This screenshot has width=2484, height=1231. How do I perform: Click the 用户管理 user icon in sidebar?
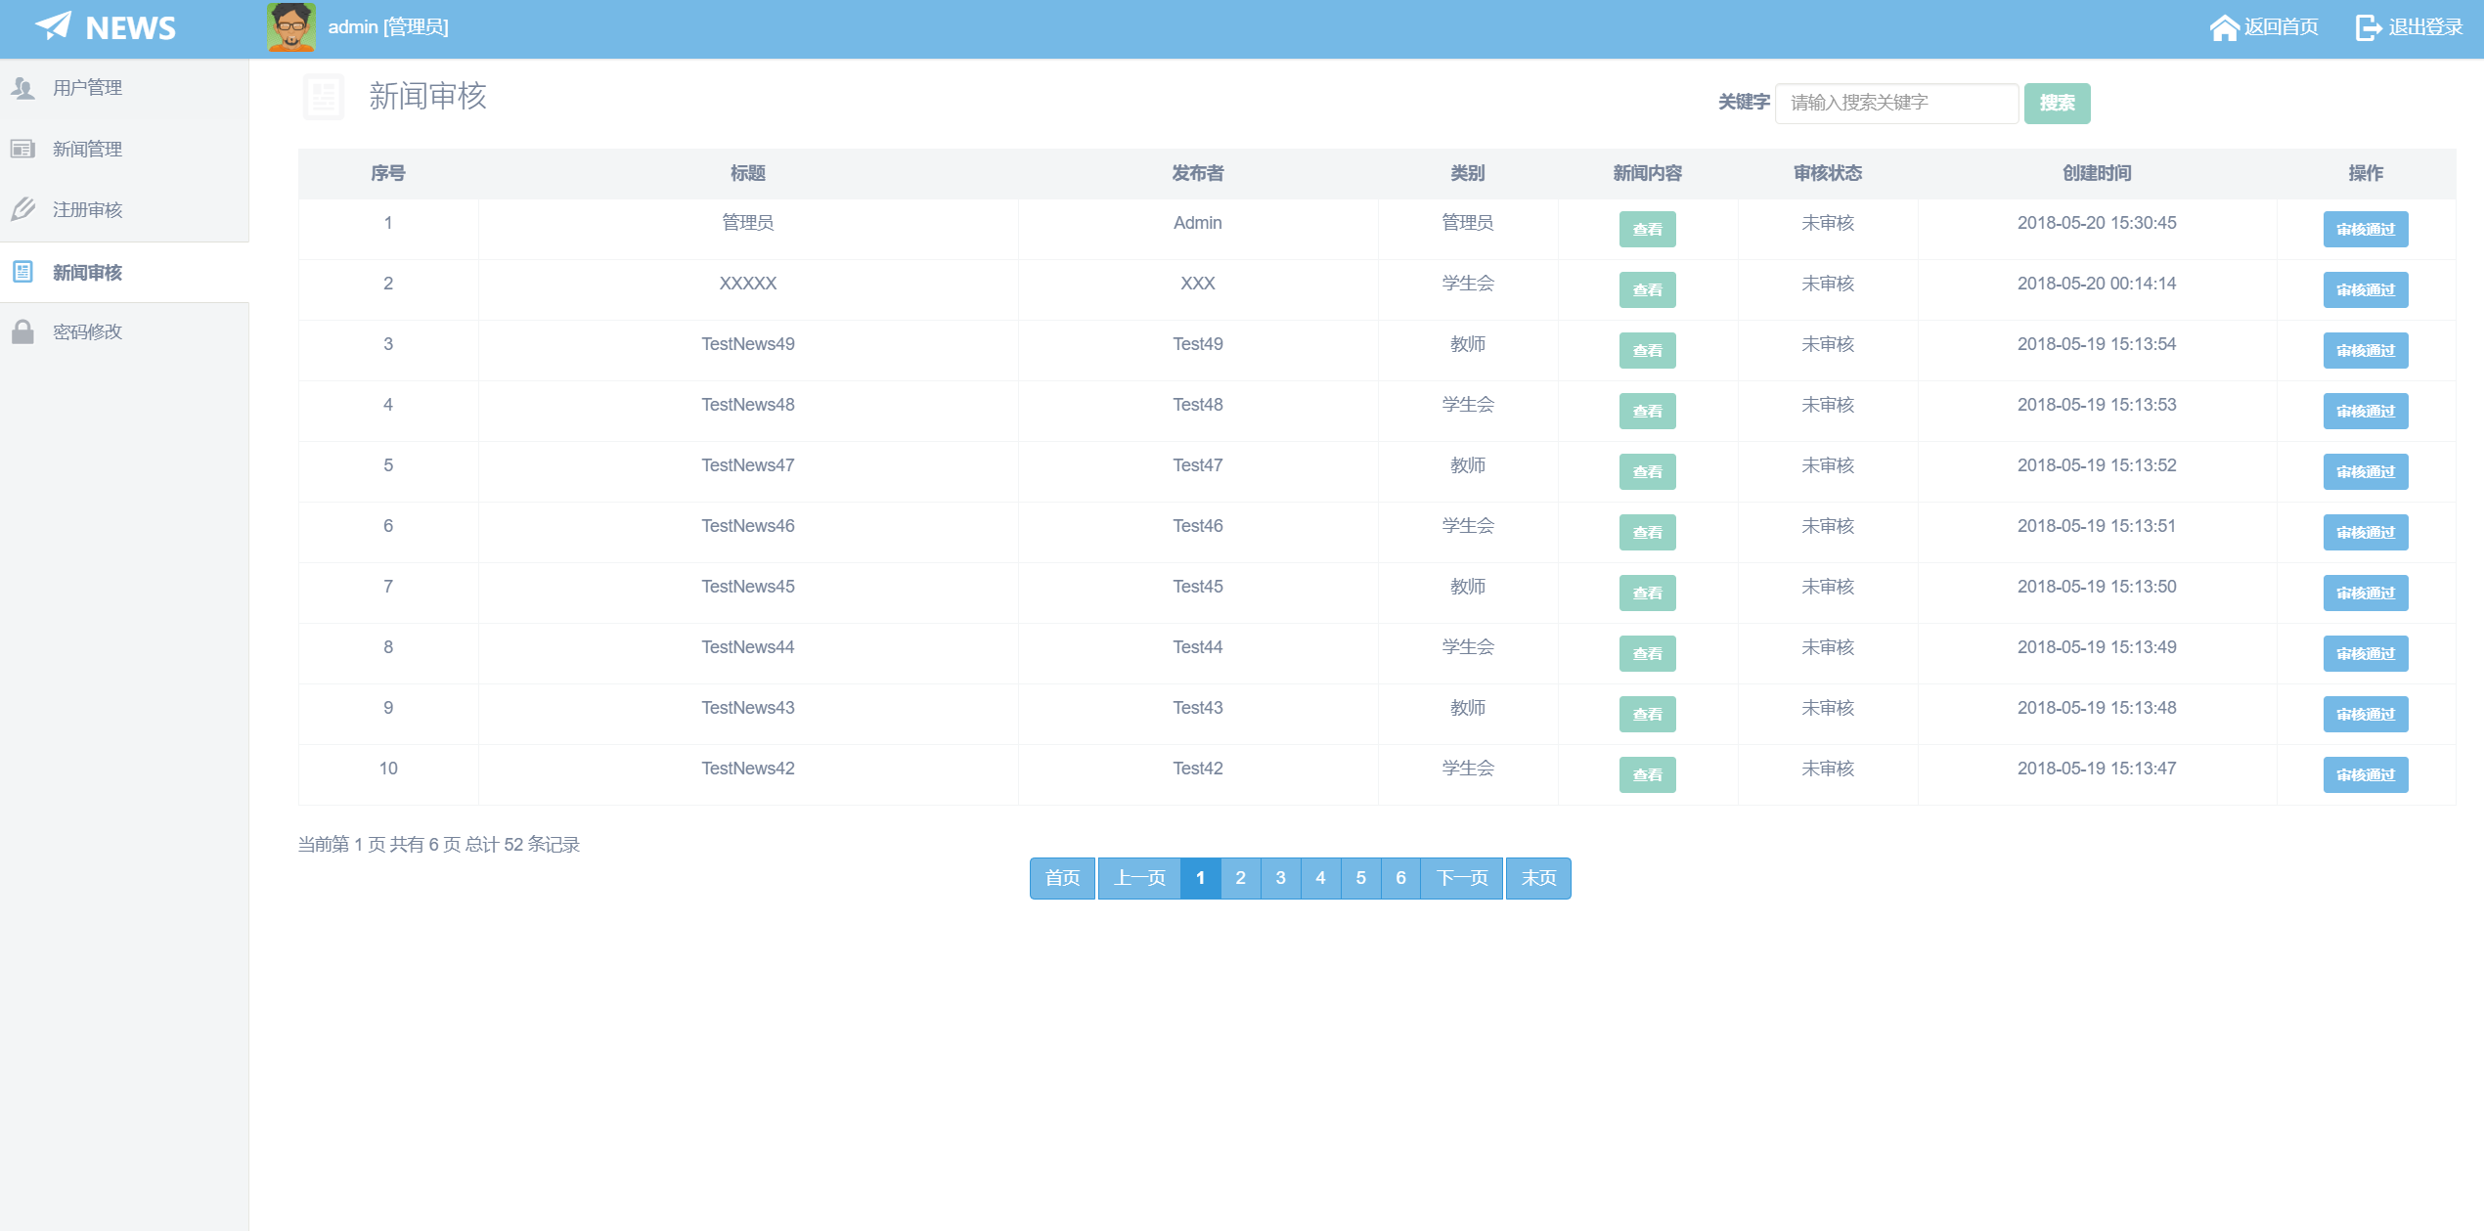[x=23, y=88]
